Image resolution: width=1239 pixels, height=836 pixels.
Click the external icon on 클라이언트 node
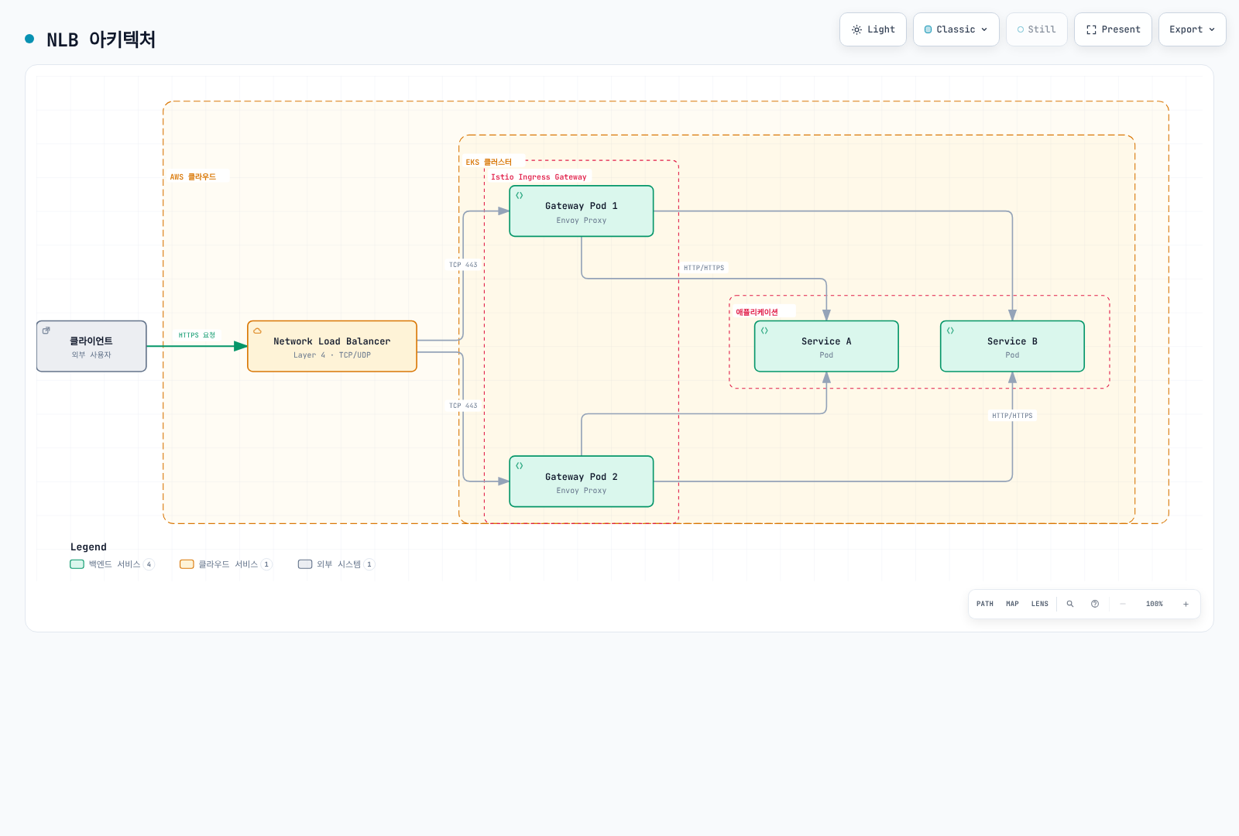(x=46, y=331)
